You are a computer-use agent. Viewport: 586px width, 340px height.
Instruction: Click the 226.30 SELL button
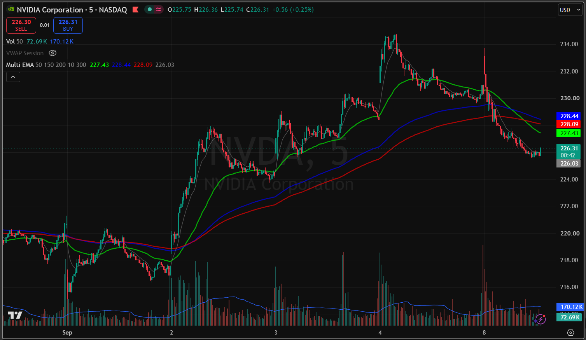point(21,25)
